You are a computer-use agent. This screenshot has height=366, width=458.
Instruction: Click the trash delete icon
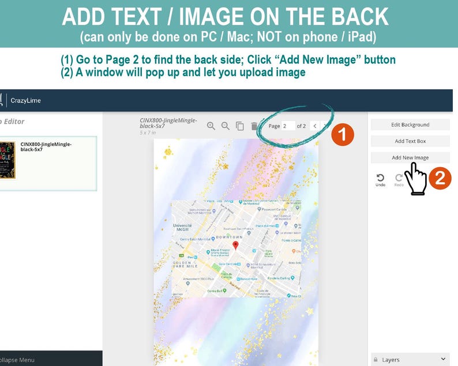point(254,126)
